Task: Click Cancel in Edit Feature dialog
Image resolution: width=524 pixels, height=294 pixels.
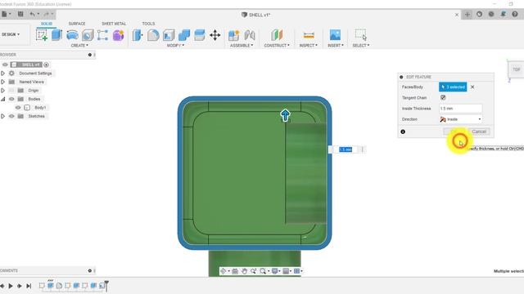Action: (479, 131)
